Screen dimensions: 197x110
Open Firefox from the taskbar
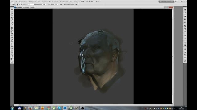(x=30, y=108)
